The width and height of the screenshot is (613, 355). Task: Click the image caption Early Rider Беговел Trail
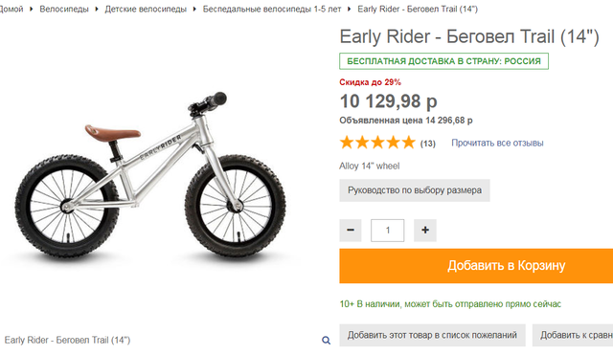coord(67,340)
